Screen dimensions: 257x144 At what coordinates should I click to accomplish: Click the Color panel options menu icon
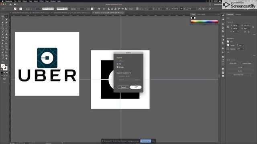click(219, 14)
